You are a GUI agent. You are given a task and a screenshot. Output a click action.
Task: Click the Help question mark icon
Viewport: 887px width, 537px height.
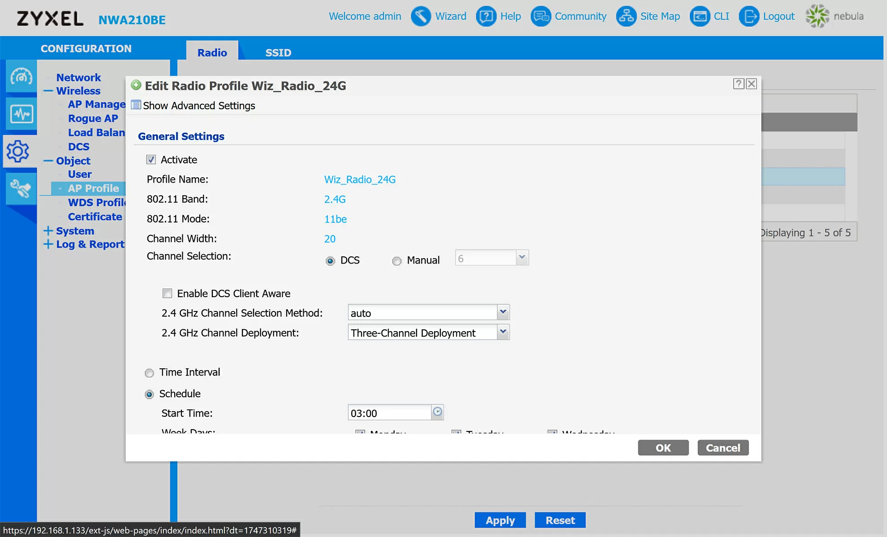[x=486, y=17]
